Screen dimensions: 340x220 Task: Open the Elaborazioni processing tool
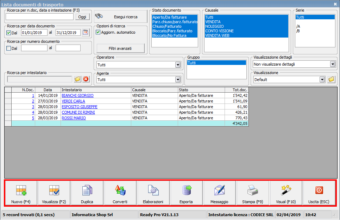pos(153,193)
